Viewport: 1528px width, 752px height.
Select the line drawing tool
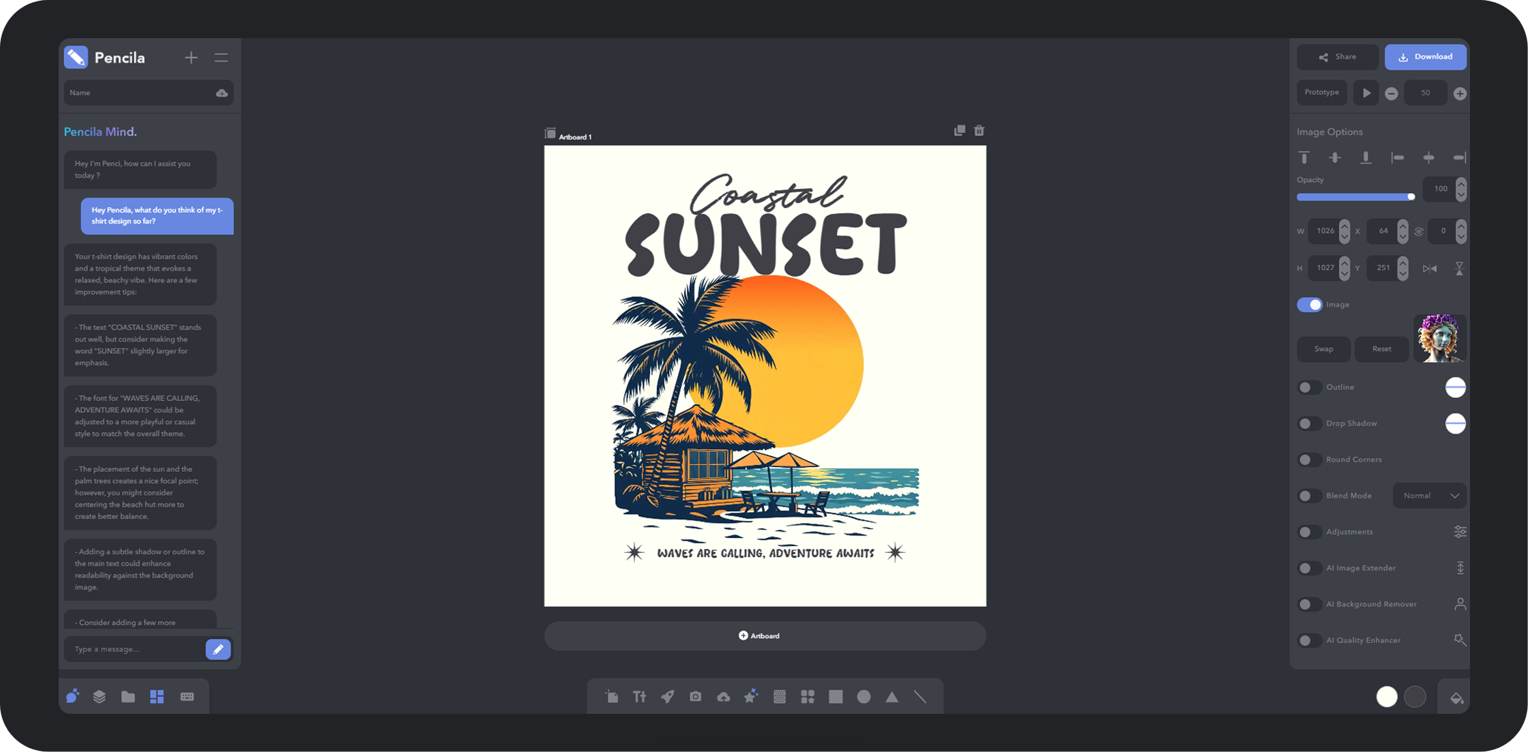(920, 696)
